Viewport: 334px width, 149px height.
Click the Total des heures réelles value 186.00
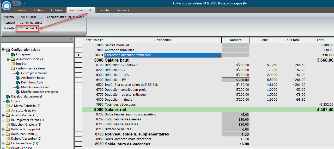(x=235, y=119)
